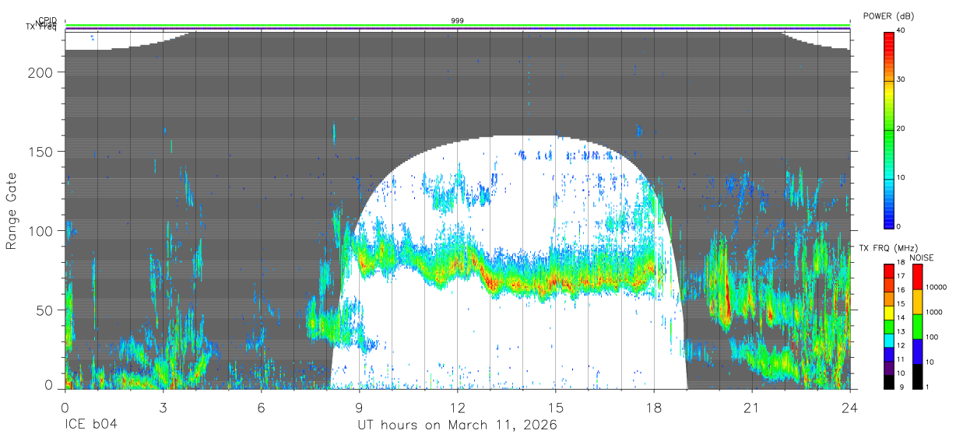Click the green noise strip above the plot
The image size is (956, 441).
pyautogui.click(x=458, y=26)
